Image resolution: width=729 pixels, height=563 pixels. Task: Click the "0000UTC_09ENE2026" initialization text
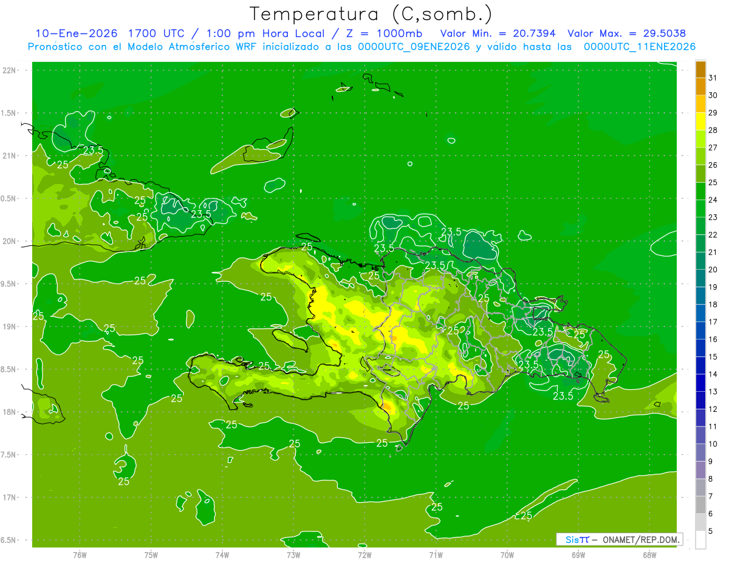pyautogui.click(x=414, y=47)
